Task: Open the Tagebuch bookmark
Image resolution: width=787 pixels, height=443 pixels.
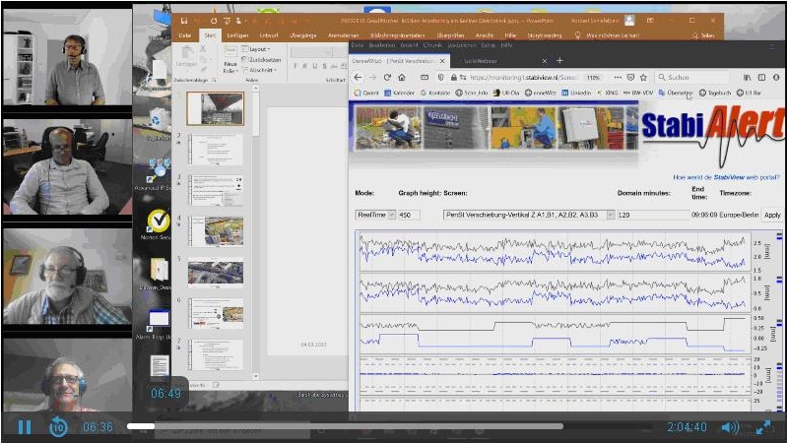Action: 715,93
